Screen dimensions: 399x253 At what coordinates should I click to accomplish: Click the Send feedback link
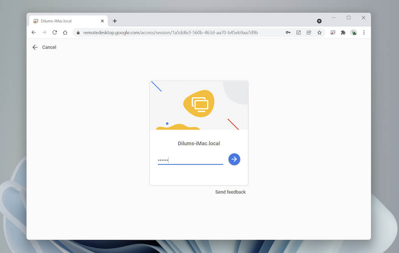click(230, 192)
